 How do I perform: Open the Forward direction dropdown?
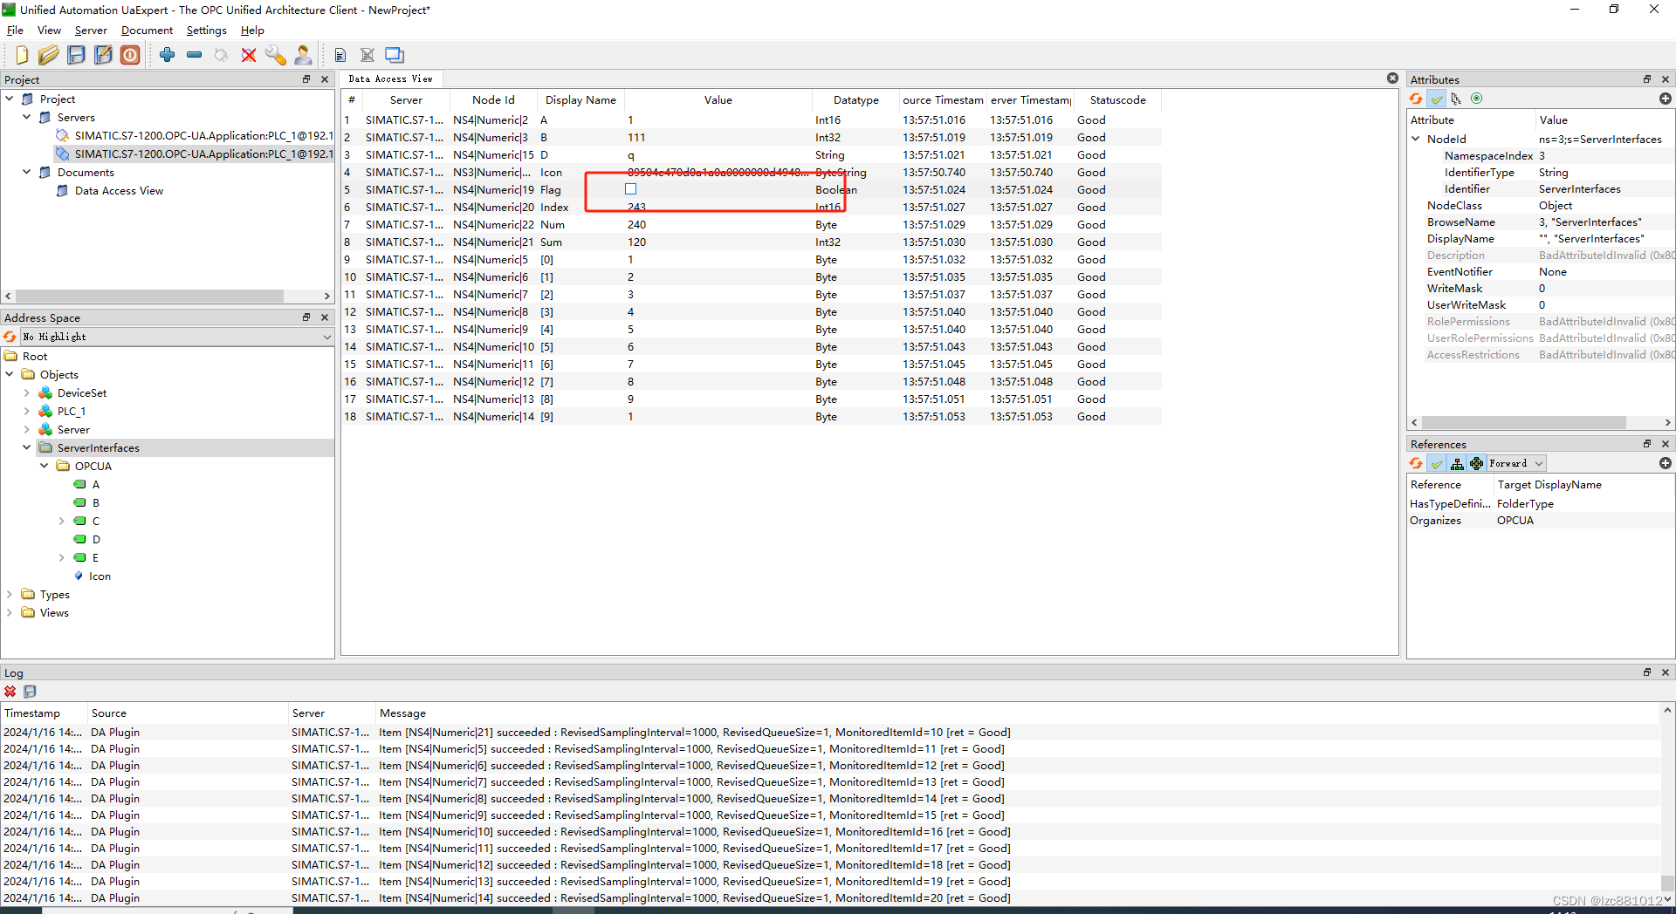[1516, 463]
